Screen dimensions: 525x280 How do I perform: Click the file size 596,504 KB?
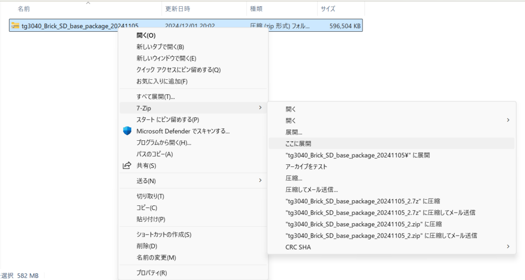[x=345, y=26]
